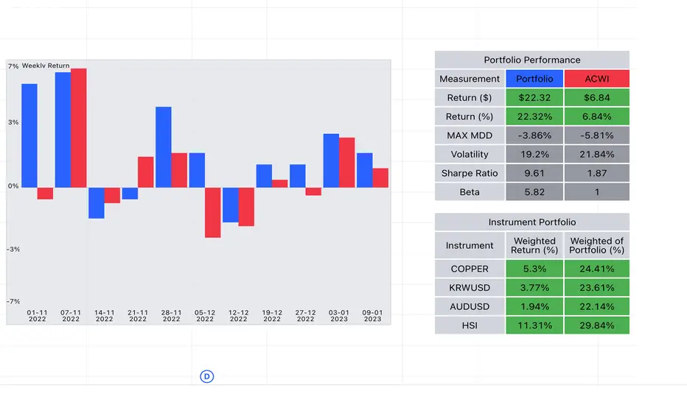Select the Volatility 19.2% portfolio cell
The width and height of the screenshot is (687, 405).
coord(534,154)
